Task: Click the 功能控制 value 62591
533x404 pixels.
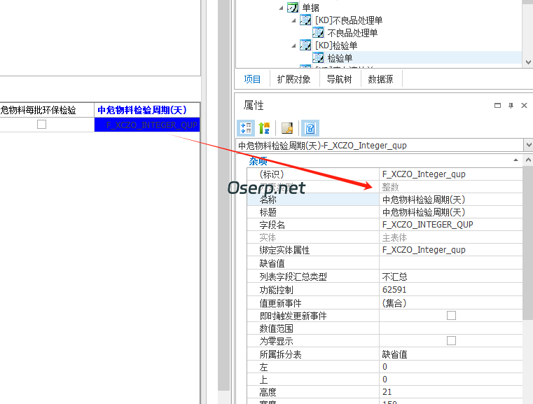Action: pos(451,289)
